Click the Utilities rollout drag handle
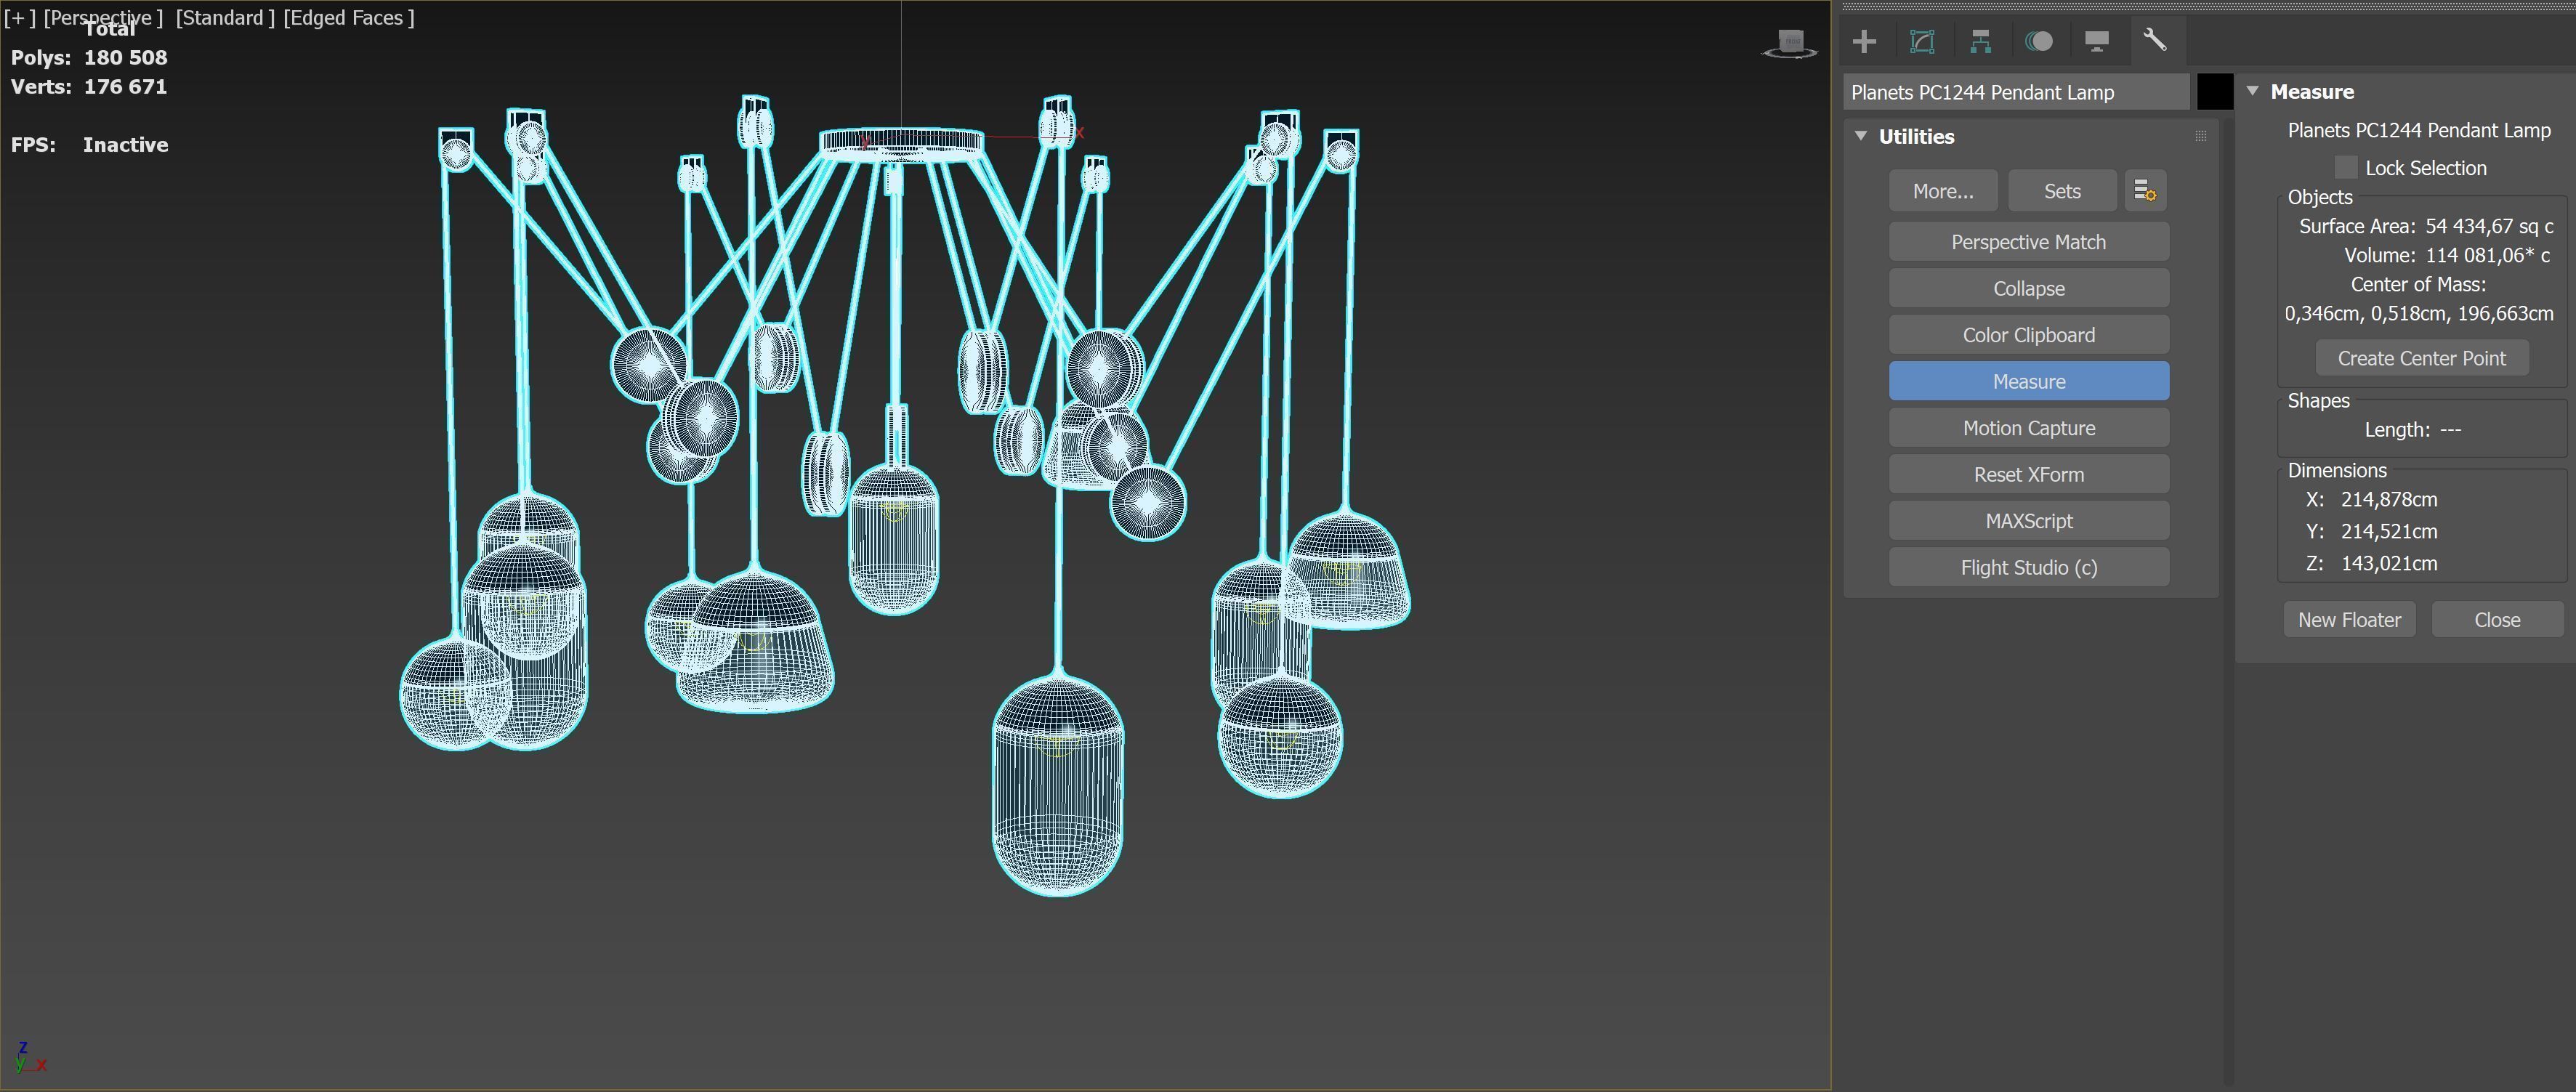Image resolution: width=2576 pixels, height=1092 pixels. 2200,136
